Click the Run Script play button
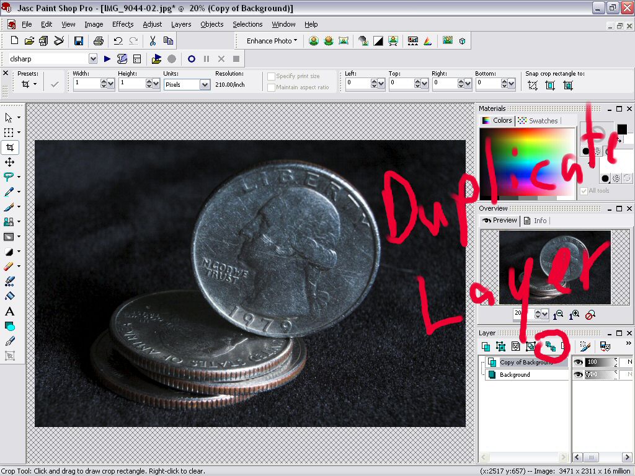The height and width of the screenshot is (476, 635). pos(107,58)
